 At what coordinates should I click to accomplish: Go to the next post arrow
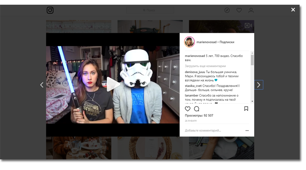click(x=258, y=85)
